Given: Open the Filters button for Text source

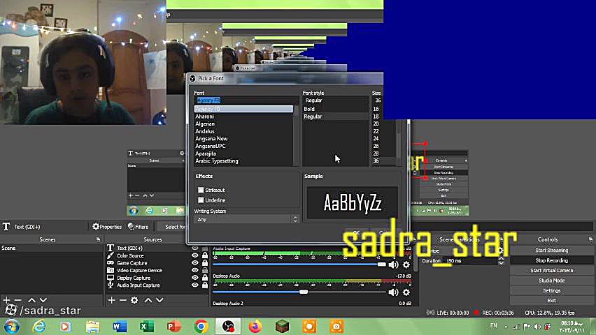Looking at the screenshot, I should [139, 227].
